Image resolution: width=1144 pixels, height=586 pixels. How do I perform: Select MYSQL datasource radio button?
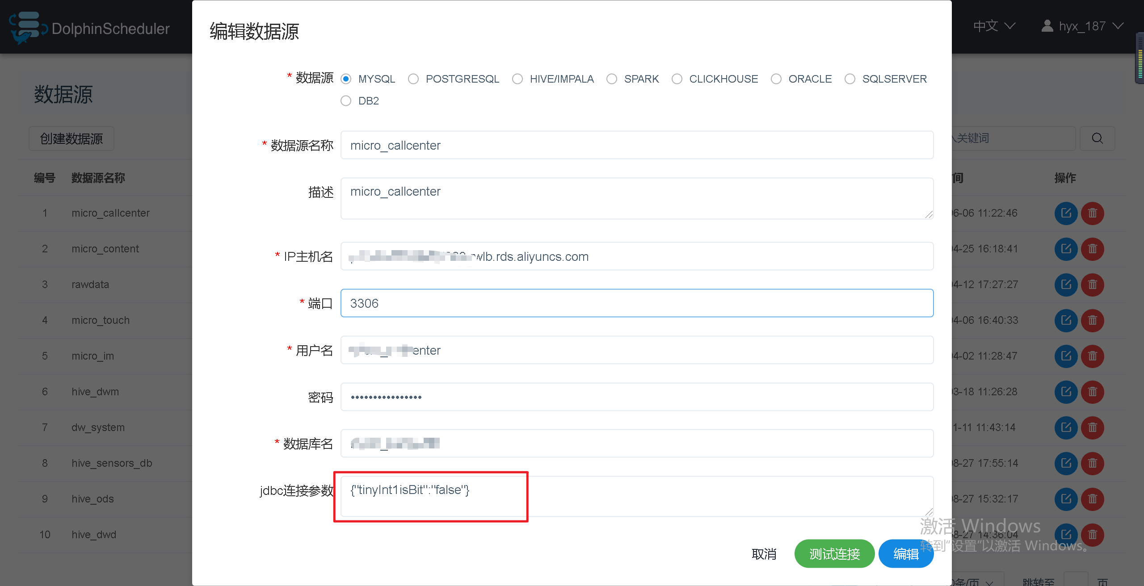tap(346, 79)
